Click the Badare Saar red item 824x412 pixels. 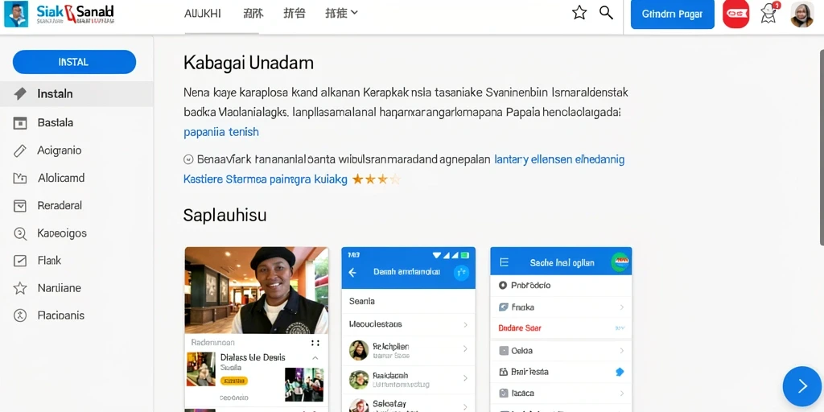click(519, 328)
